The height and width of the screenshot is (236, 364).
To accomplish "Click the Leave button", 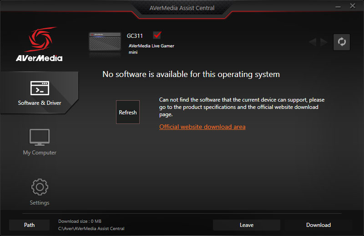I will pyautogui.click(x=247, y=225).
